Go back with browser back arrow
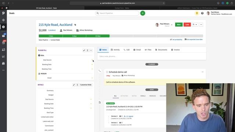Screen dimensions: 235x132 pos(8,3)
